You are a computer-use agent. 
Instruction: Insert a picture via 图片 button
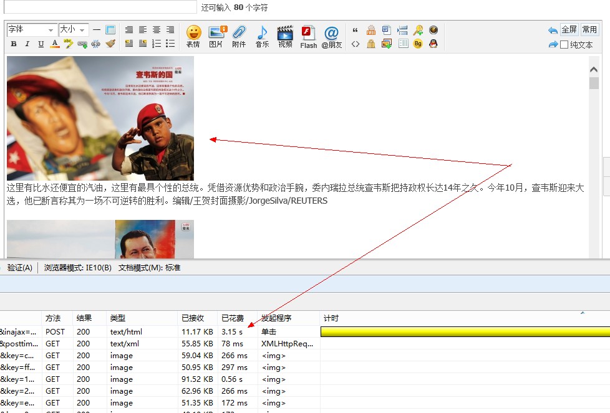coord(216,37)
